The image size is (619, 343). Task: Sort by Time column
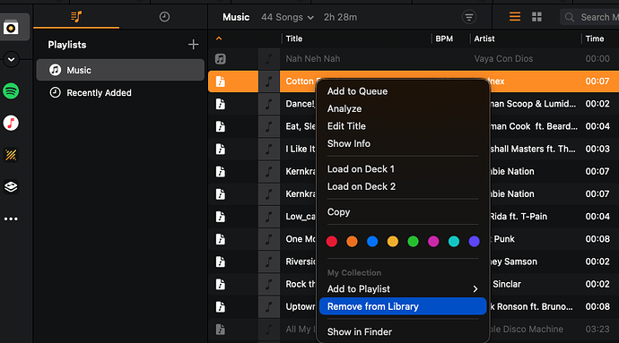tap(595, 39)
